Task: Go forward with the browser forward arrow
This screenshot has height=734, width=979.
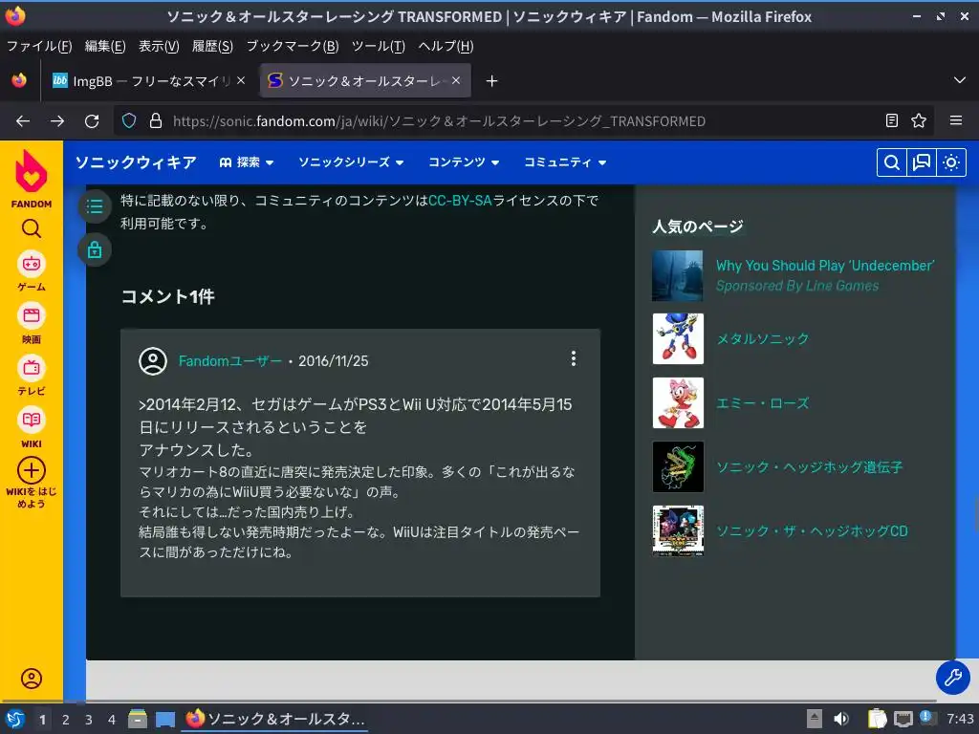Action: [x=57, y=121]
